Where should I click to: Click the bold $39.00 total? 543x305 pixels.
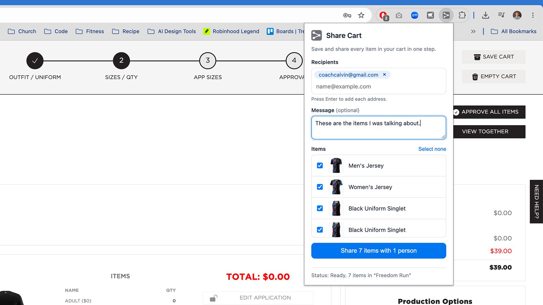500,267
